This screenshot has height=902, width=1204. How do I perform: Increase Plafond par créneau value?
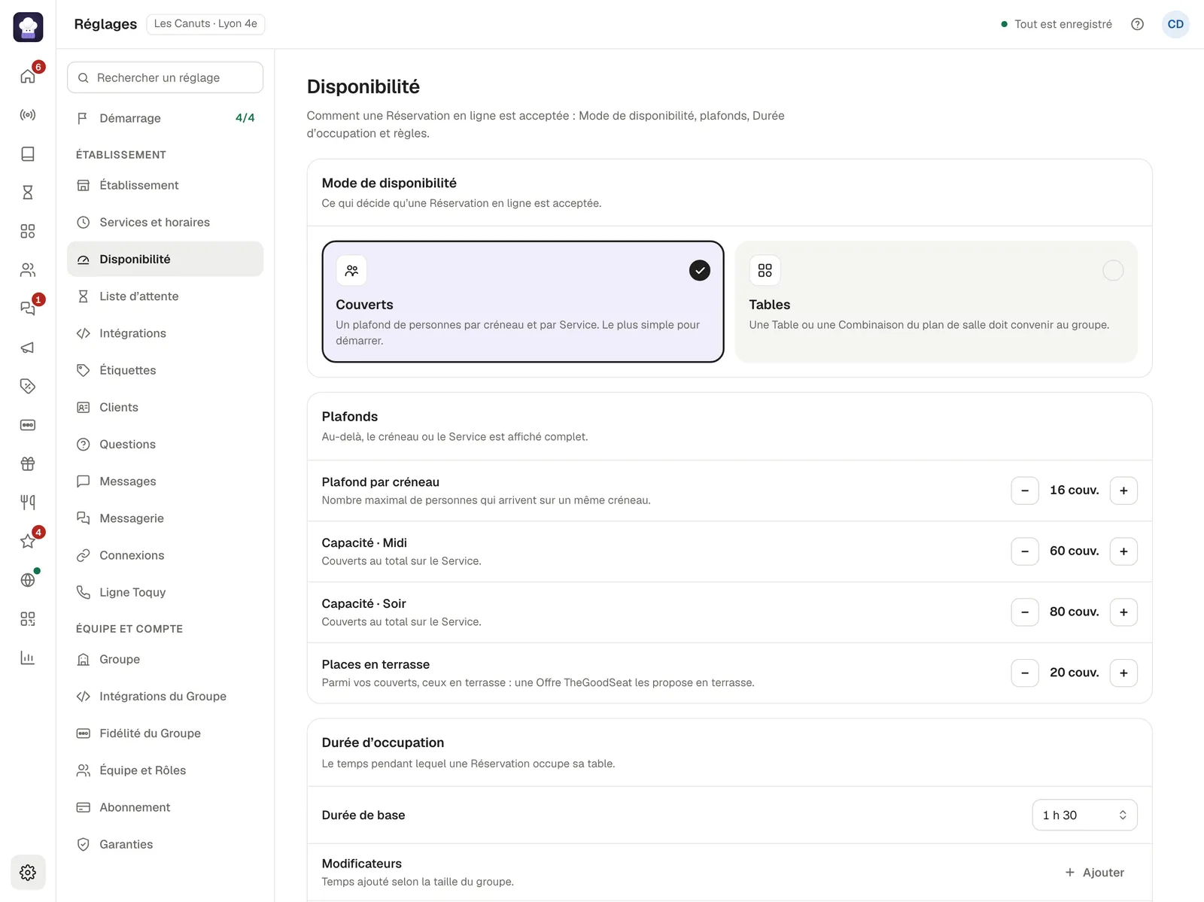(x=1123, y=490)
